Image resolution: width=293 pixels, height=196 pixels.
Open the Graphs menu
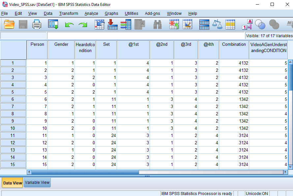(111, 14)
